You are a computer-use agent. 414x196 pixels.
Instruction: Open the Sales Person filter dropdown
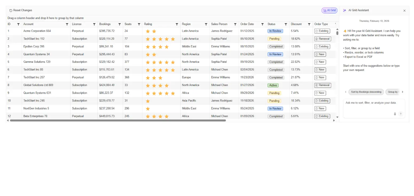click(x=235, y=24)
